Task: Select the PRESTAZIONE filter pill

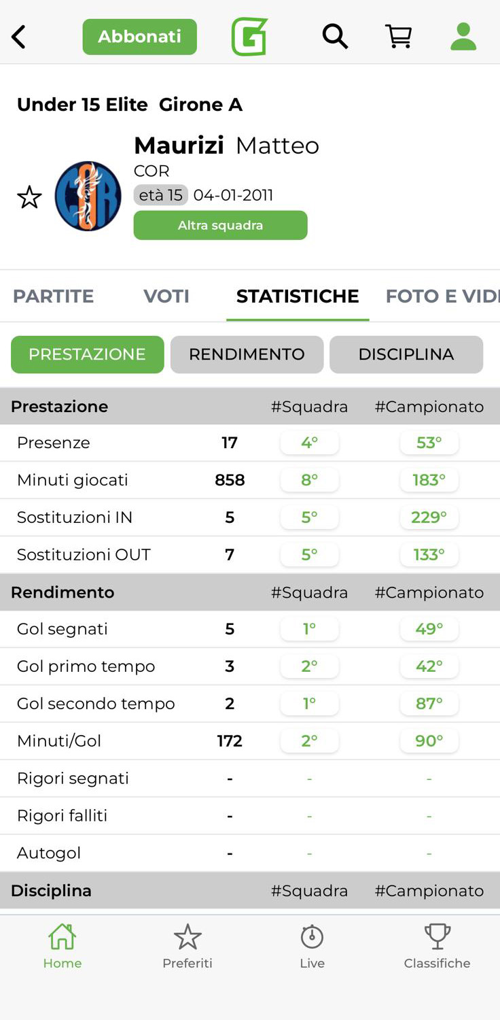Action: (x=88, y=354)
